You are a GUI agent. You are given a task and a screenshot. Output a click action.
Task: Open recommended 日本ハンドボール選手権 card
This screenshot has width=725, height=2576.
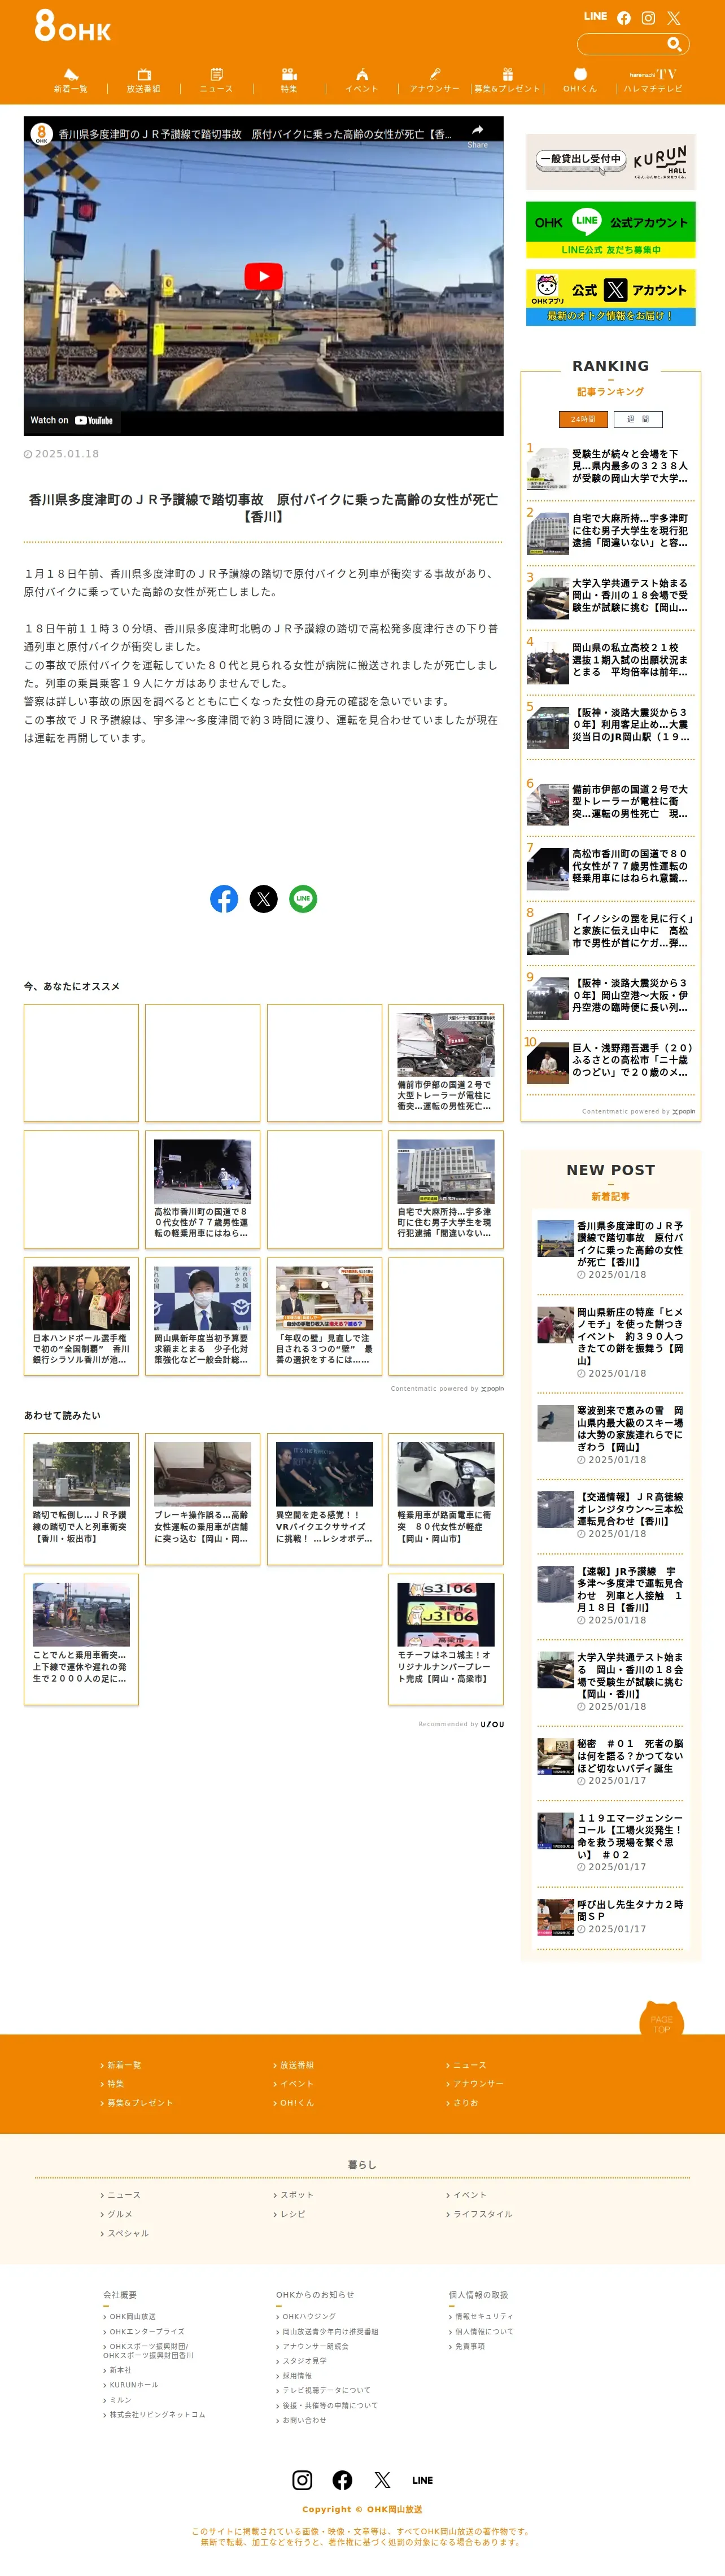(x=81, y=1317)
